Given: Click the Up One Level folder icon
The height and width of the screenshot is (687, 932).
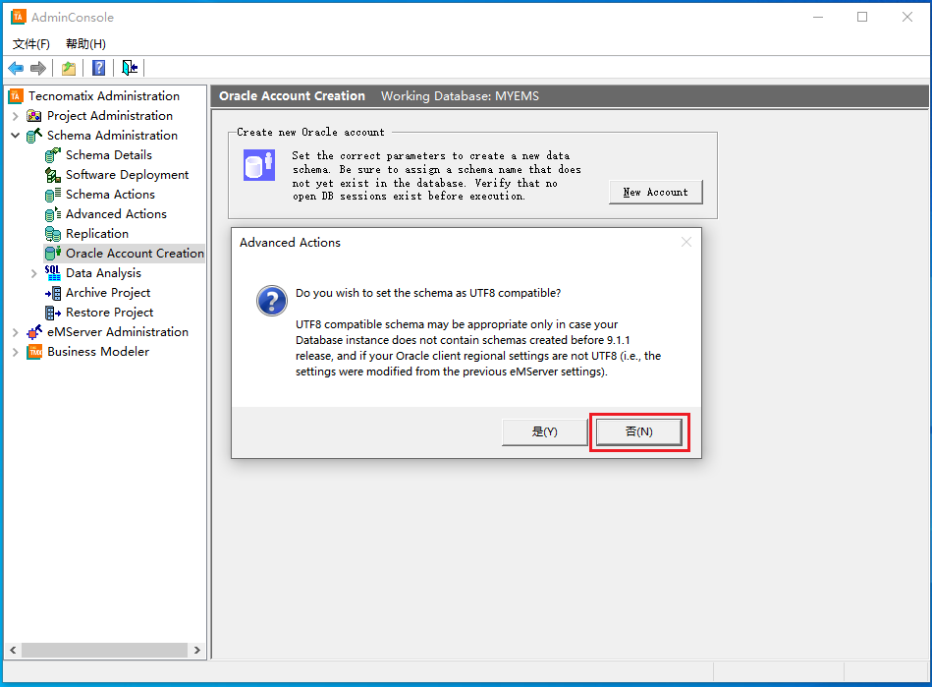Looking at the screenshot, I should click(x=69, y=68).
